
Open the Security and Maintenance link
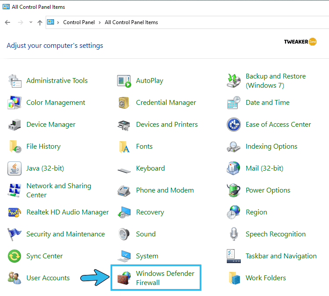coord(65,234)
